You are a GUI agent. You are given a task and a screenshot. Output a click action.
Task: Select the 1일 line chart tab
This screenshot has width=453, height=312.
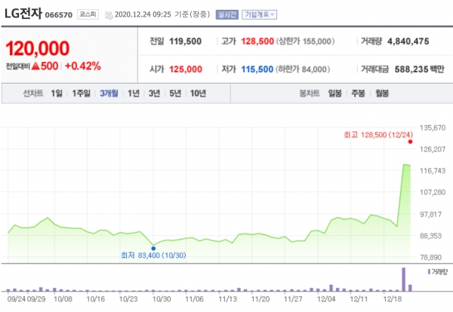[57, 93]
